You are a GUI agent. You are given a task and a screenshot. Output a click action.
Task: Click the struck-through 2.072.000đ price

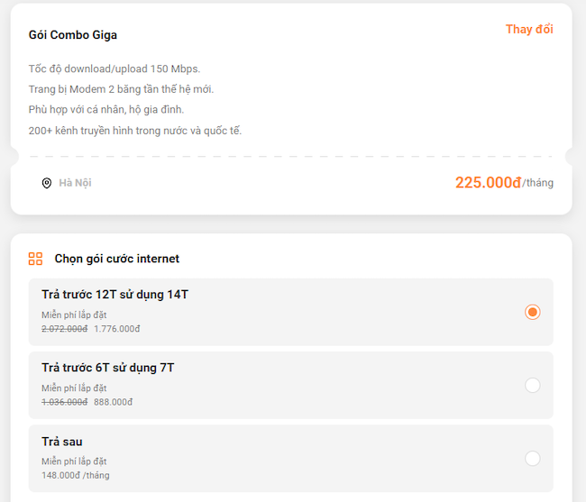click(65, 329)
